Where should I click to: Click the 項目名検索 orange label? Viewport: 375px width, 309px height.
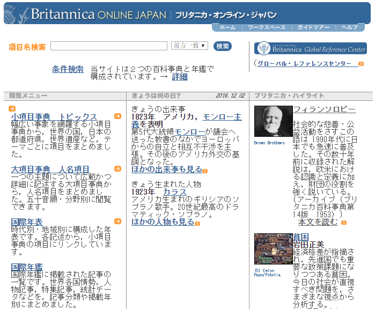(x=27, y=47)
